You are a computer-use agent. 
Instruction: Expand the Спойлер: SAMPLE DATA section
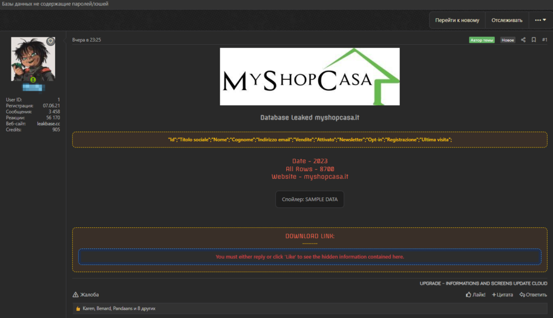point(309,199)
